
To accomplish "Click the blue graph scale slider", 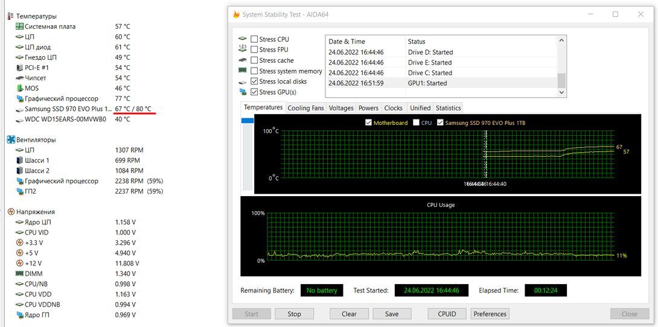I will click(x=248, y=121).
